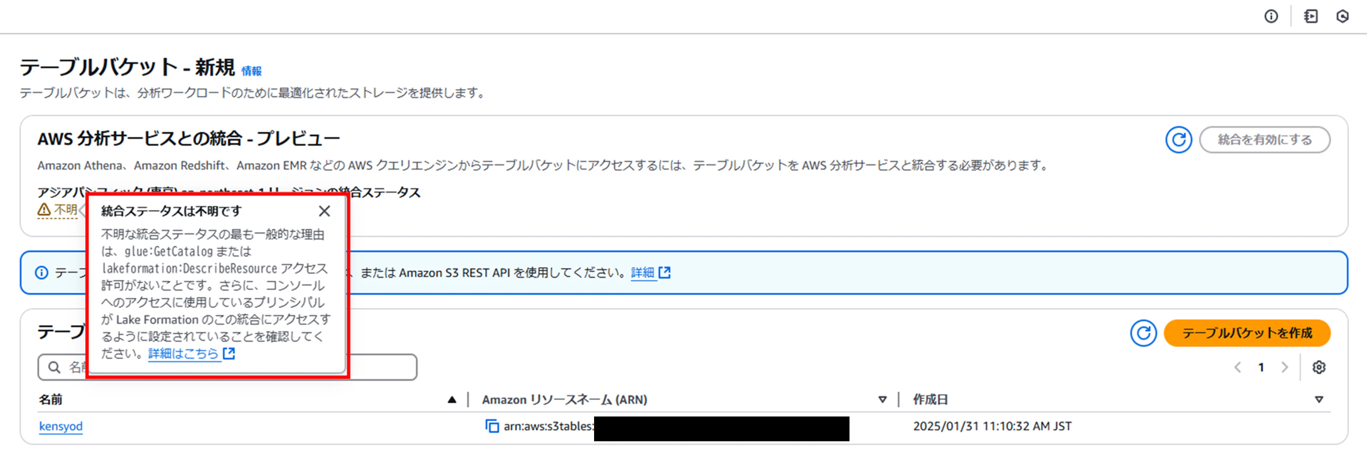Click 統合を有効にする button
The width and height of the screenshot is (1367, 455).
(1265, 139)
